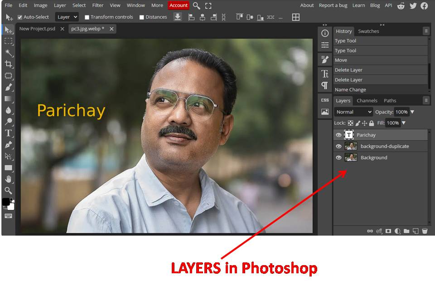Select the Crop tool

tap(9, 64)
